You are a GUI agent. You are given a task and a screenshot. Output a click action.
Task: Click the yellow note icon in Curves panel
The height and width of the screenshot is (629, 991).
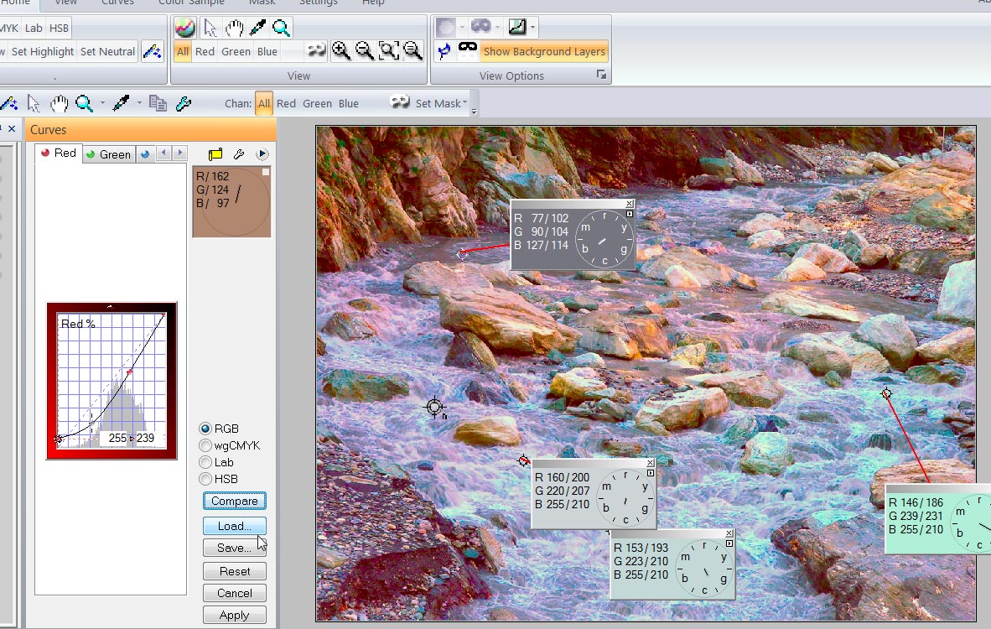click(x=215, y=154)
